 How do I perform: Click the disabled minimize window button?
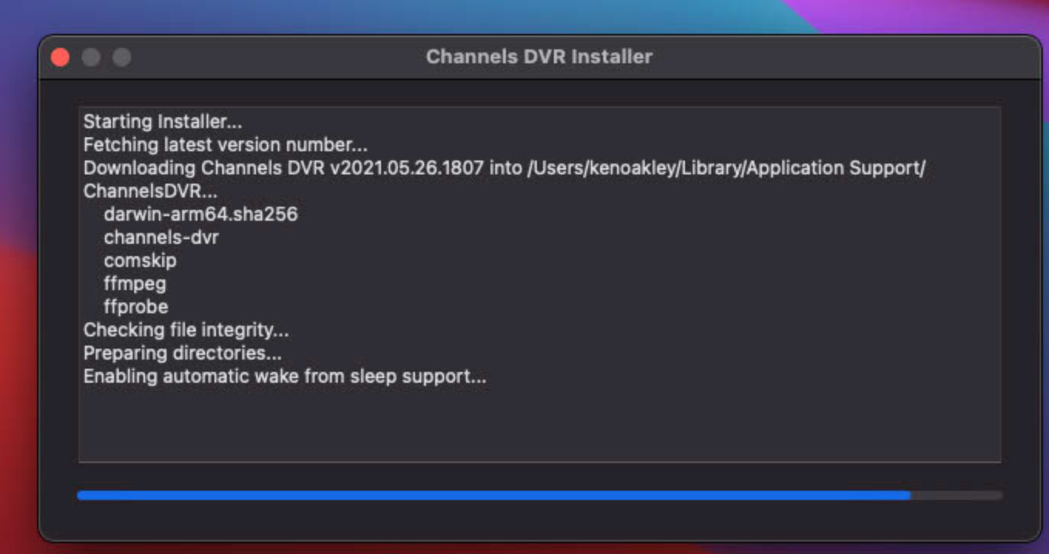point(91,58)
